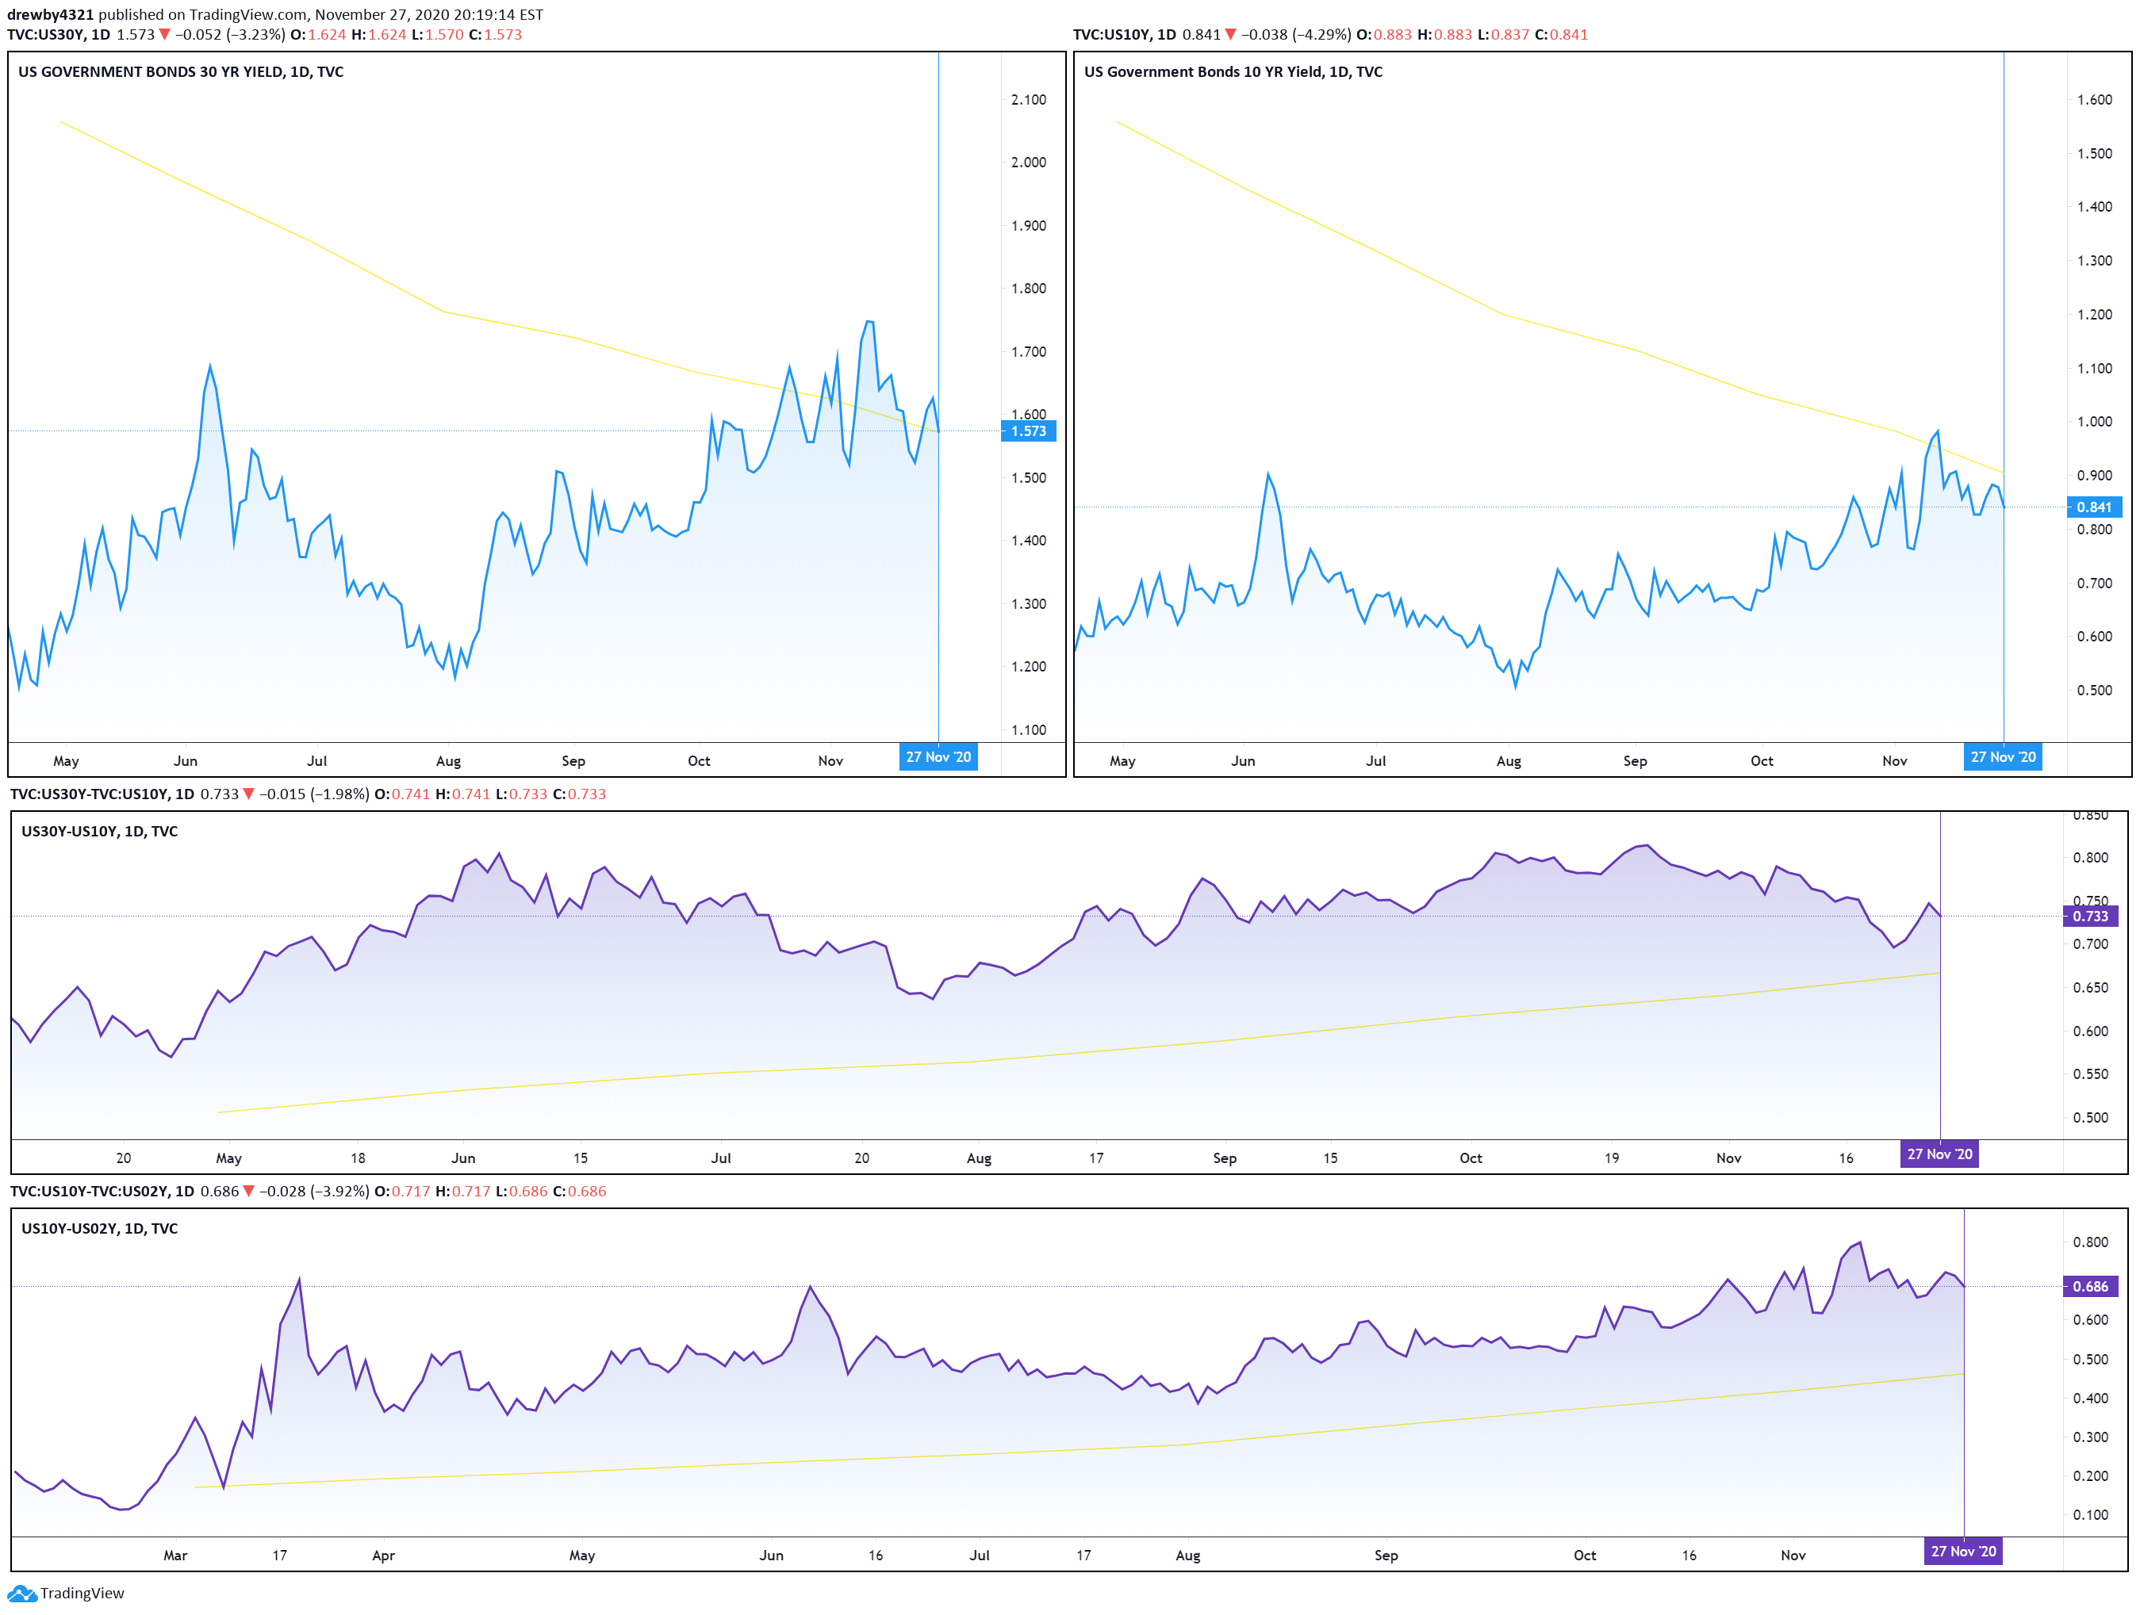This screenshot has height=1615, width=2140.
Task: Click the 'US Government Bonds 10 YR Yield, 1D, TVC' title
Action: pos(1233,71)
